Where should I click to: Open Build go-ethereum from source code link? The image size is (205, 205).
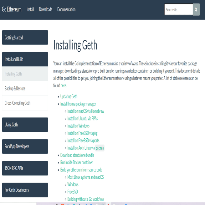point(81,170)
